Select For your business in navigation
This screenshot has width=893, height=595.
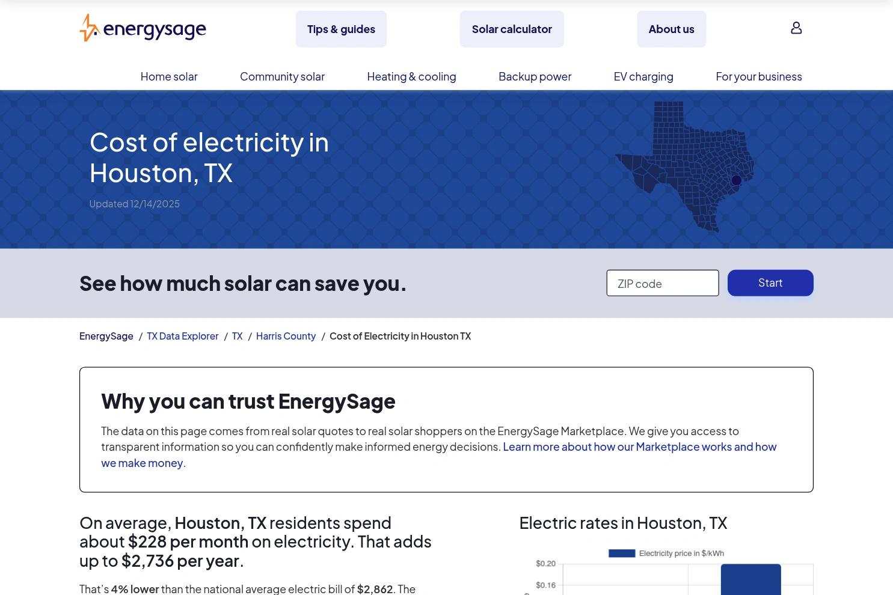[759, 76]
